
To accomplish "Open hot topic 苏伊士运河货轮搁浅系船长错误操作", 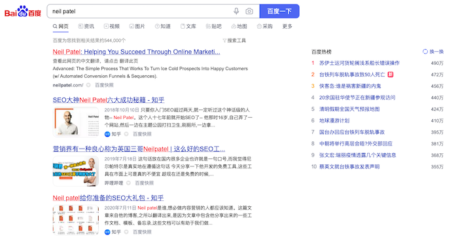I will tap(359, 63).
